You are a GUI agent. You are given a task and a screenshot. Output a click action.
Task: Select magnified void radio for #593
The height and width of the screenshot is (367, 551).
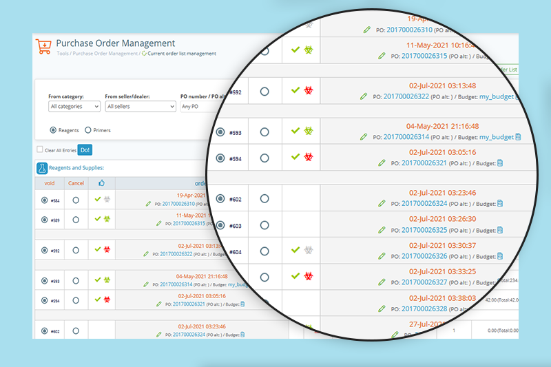(x=220, y=132)
